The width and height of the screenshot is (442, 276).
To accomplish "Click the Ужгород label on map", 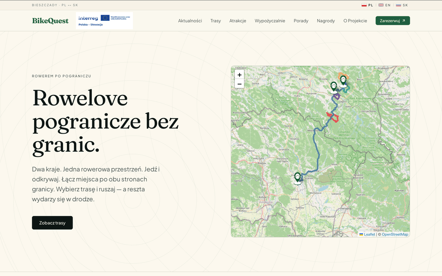I will point(346,209).
